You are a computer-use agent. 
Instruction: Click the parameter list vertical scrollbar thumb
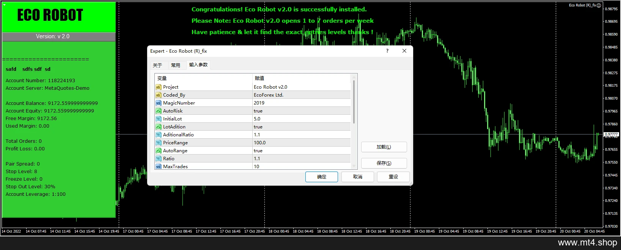(x=354, y=102)
